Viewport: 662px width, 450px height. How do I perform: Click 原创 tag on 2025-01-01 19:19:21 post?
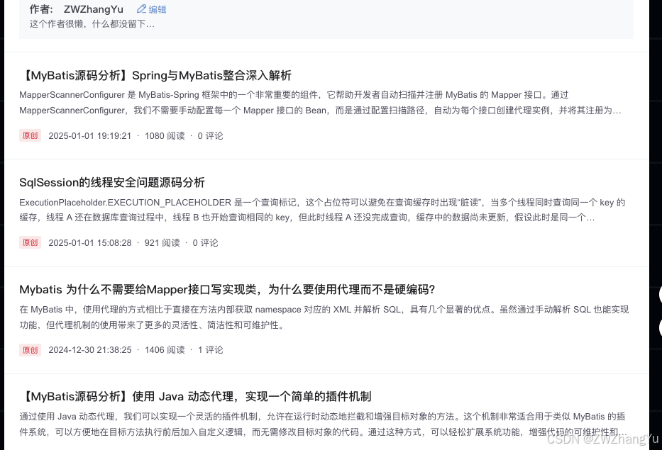[30, 135]
